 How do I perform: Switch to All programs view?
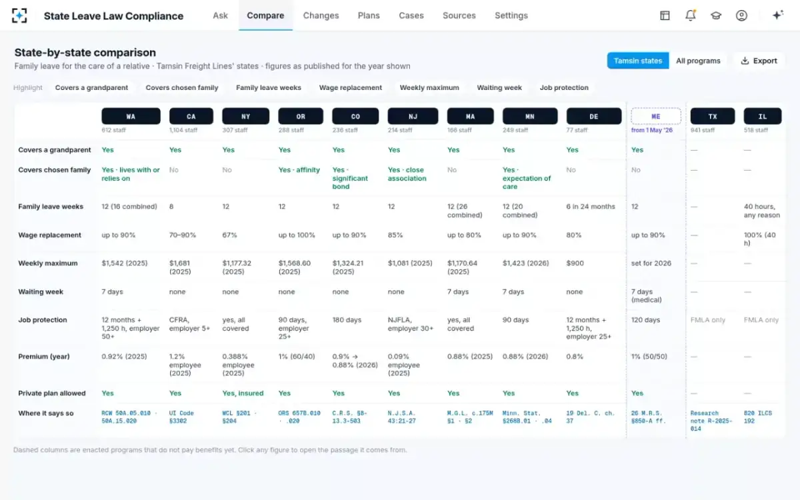(x=698, y=61)
